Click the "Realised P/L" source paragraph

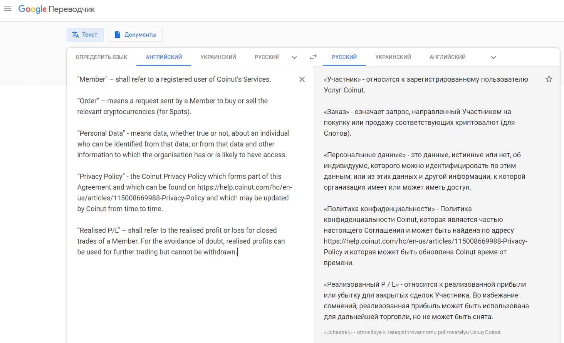181,241
